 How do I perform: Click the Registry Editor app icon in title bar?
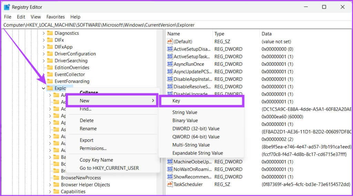[x=7, y=7]
